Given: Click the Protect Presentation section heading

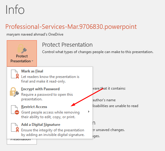Looking at the screenshot, I should [67, 45].
